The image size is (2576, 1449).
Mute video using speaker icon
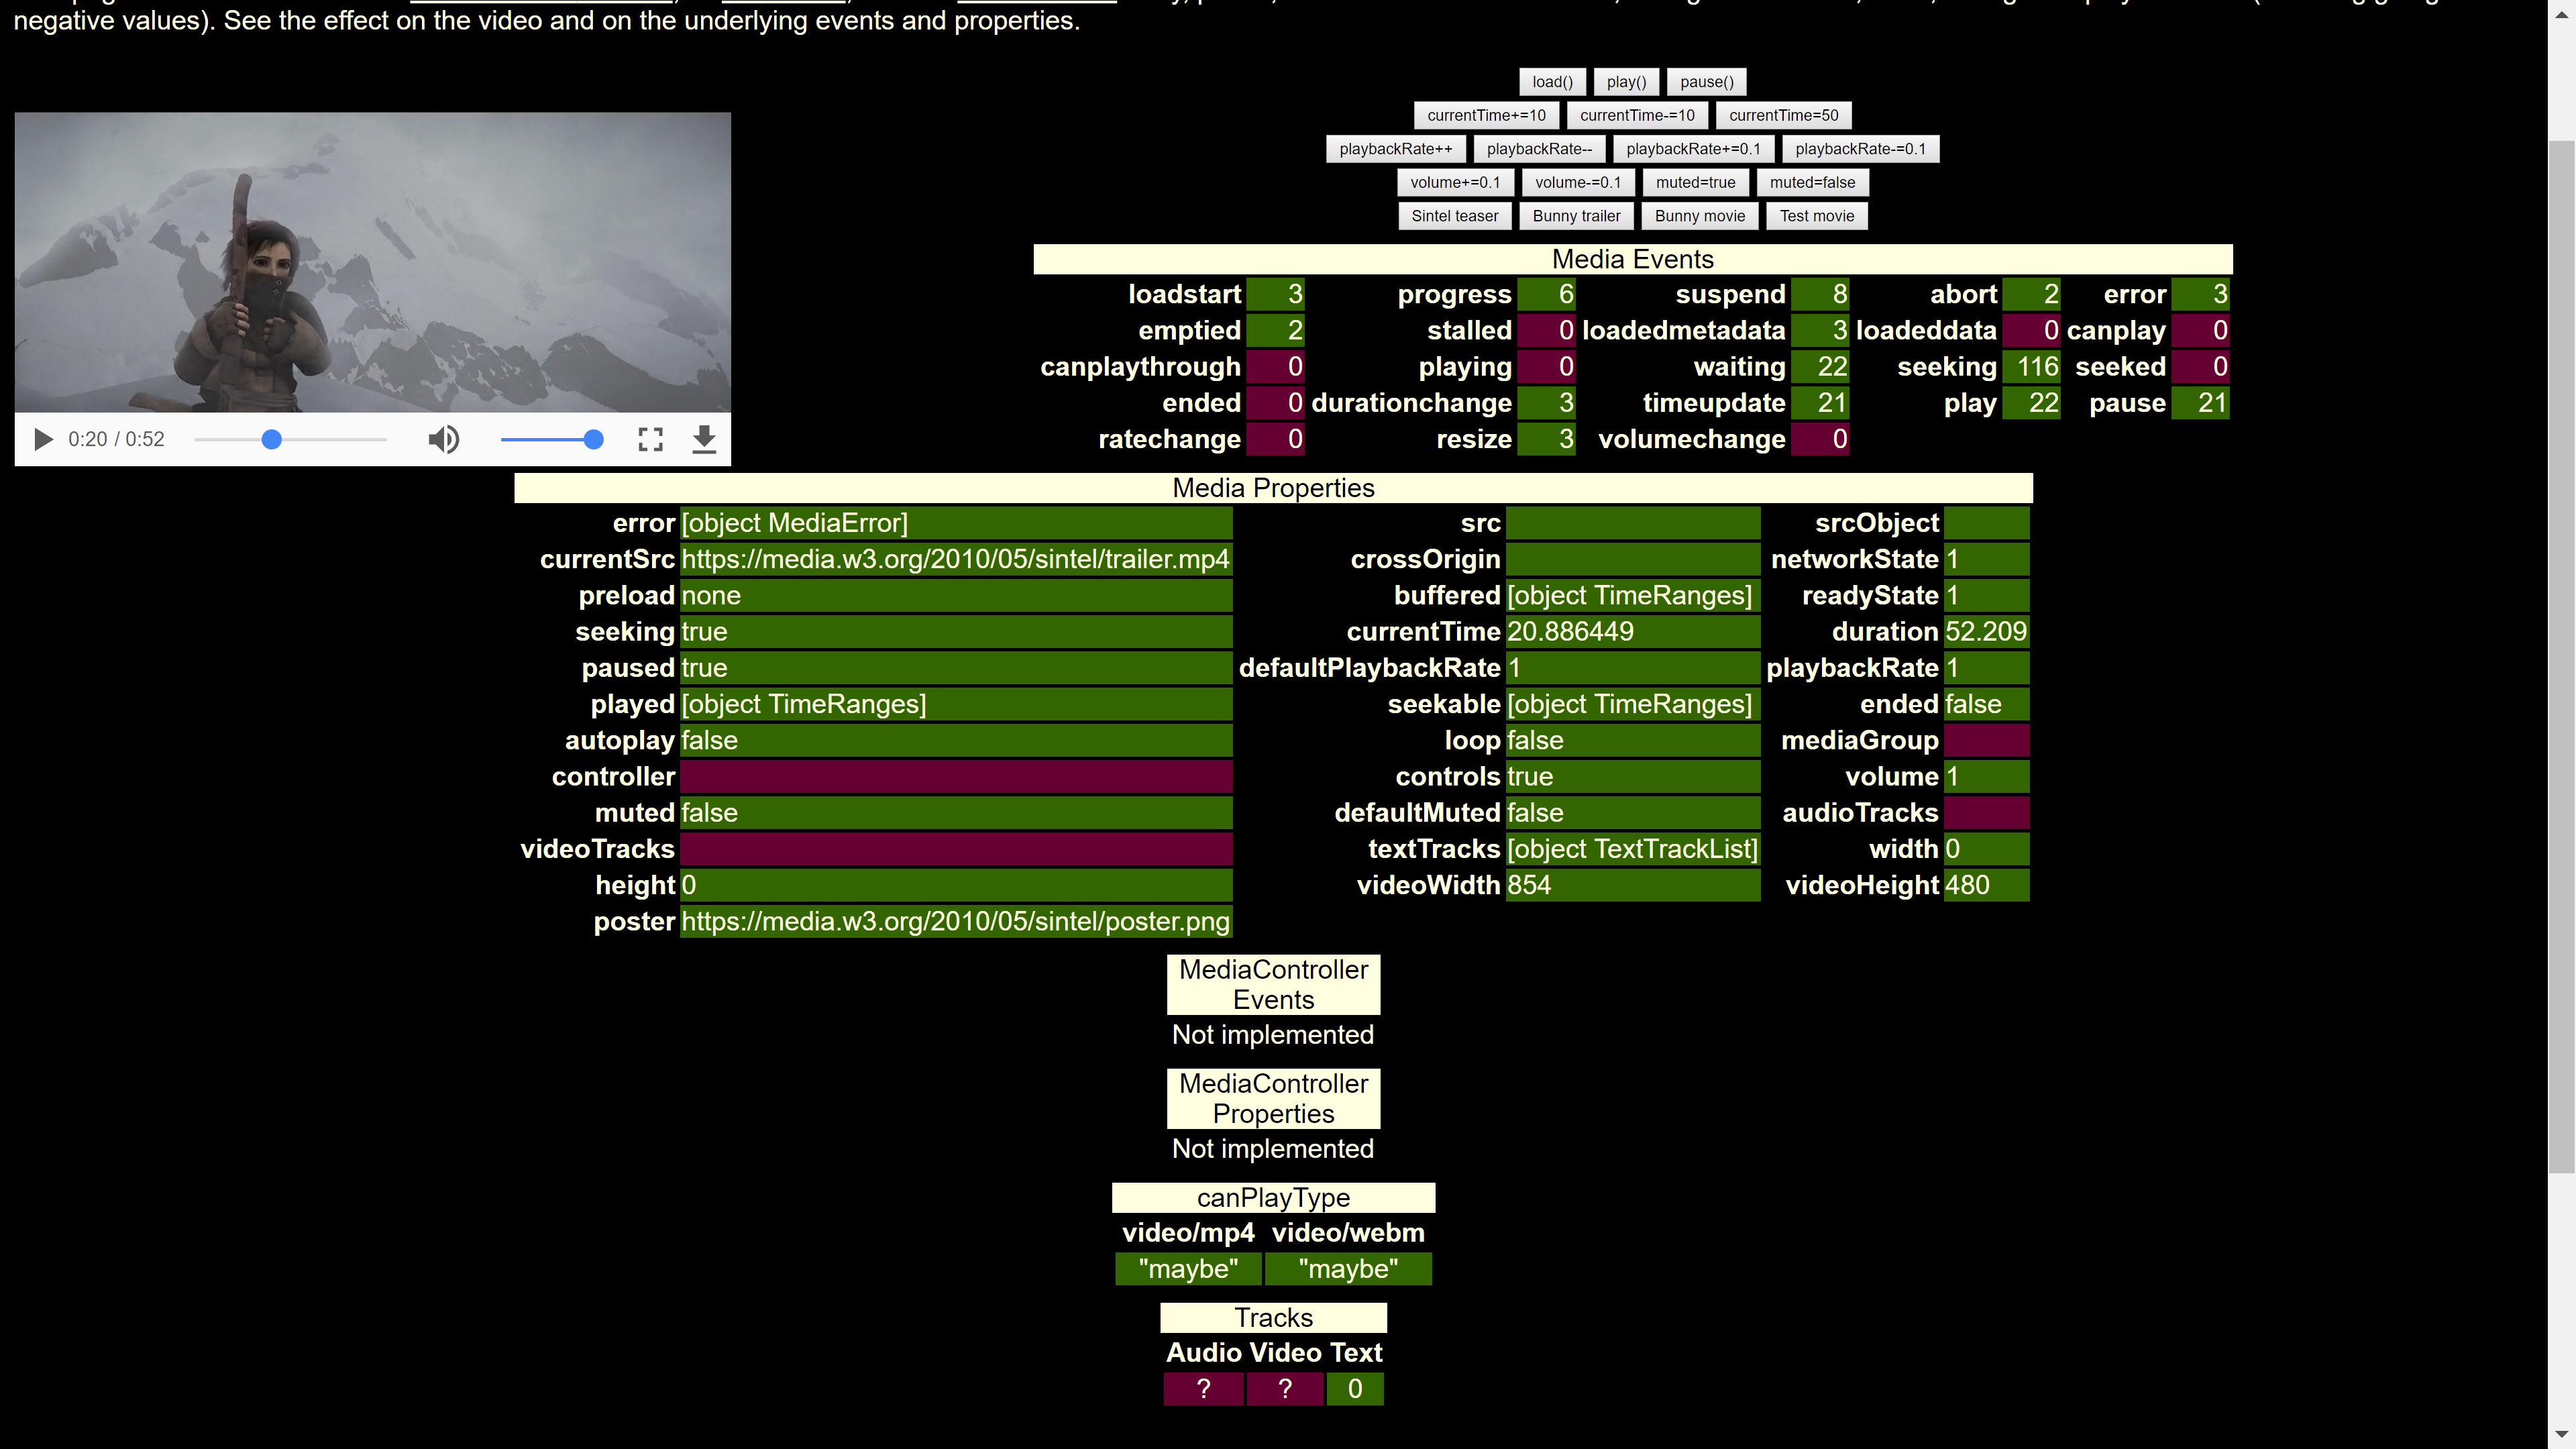[x=443, y=439]
